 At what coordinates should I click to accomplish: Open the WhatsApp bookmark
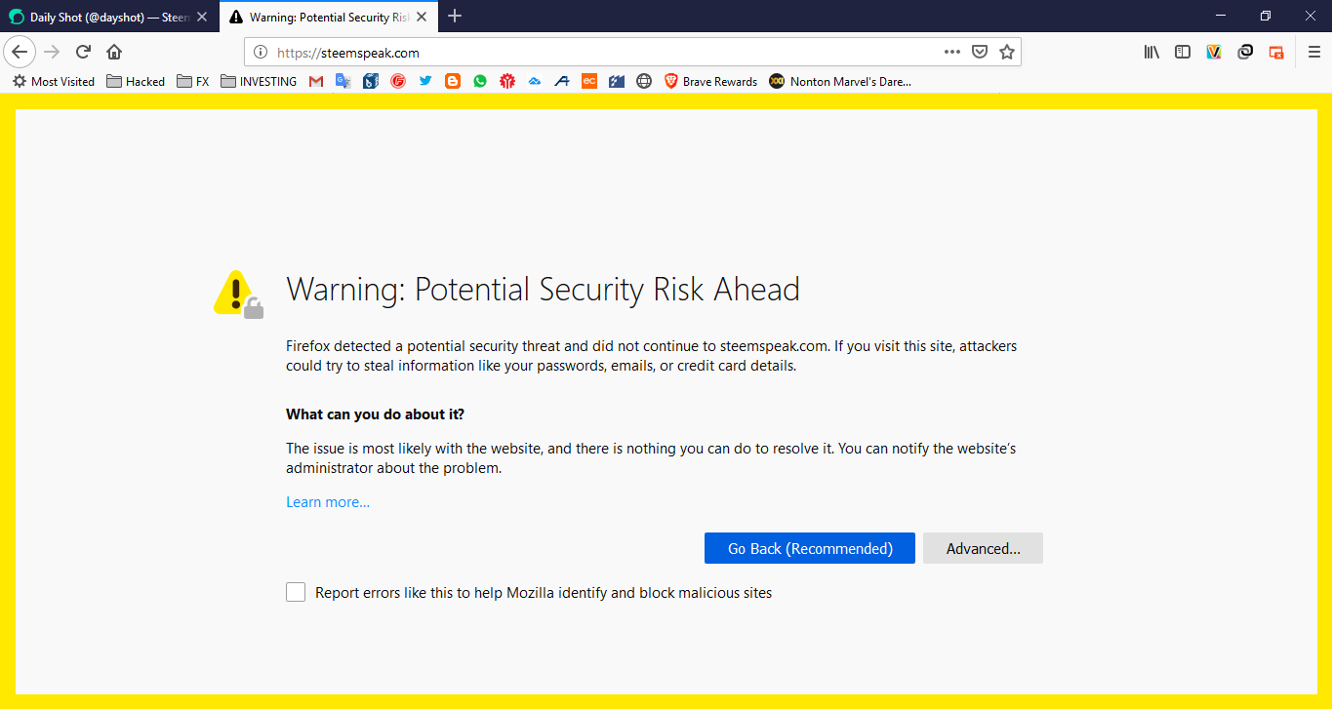pos(480,82)
